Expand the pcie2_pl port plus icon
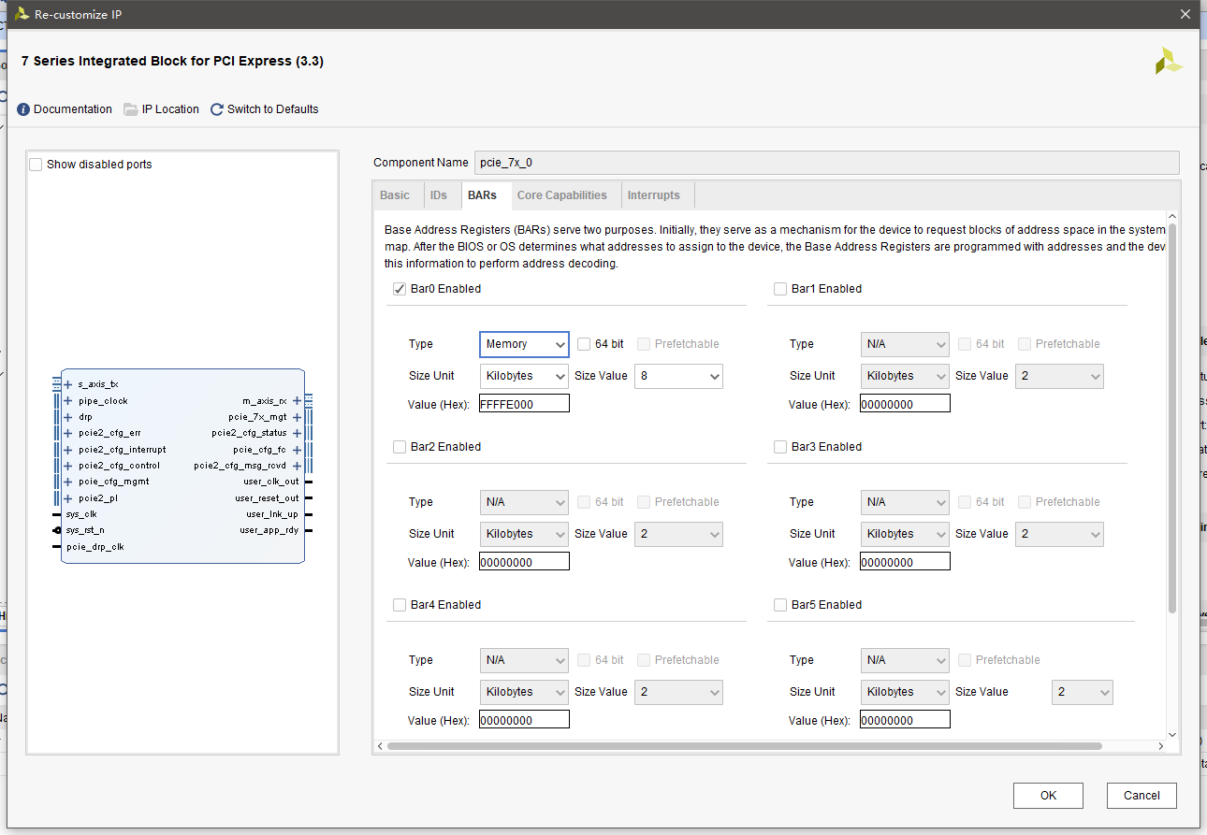The height and width of the screenshot is (835, 1207). 67,498
